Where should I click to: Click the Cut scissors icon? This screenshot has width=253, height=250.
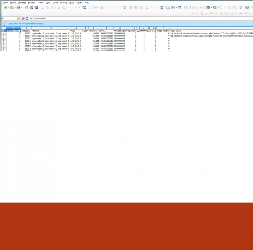point(42,7)
